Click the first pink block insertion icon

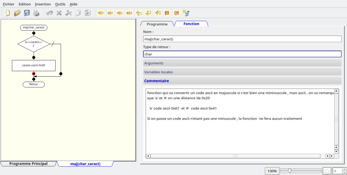(101, 13)
